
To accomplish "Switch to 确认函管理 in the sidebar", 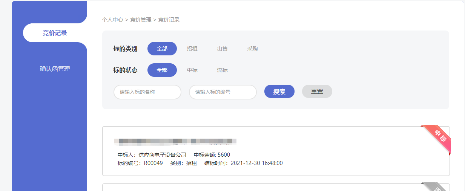I will (55, 69).
